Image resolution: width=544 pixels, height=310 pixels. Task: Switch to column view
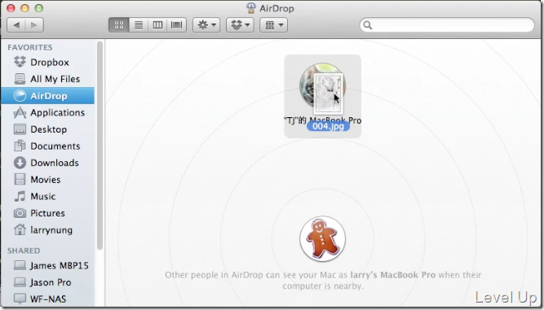pos(157,25)
